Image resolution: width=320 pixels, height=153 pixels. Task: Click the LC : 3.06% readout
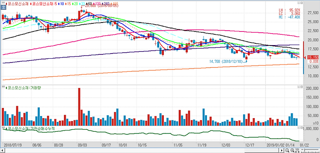click(x=289, y=13)
